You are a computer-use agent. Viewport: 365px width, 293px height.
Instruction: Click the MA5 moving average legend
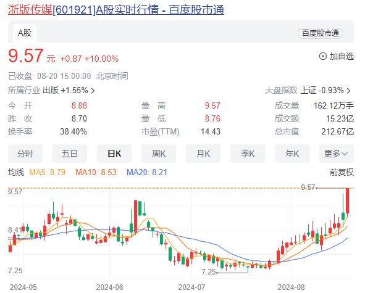coord(47,172)
